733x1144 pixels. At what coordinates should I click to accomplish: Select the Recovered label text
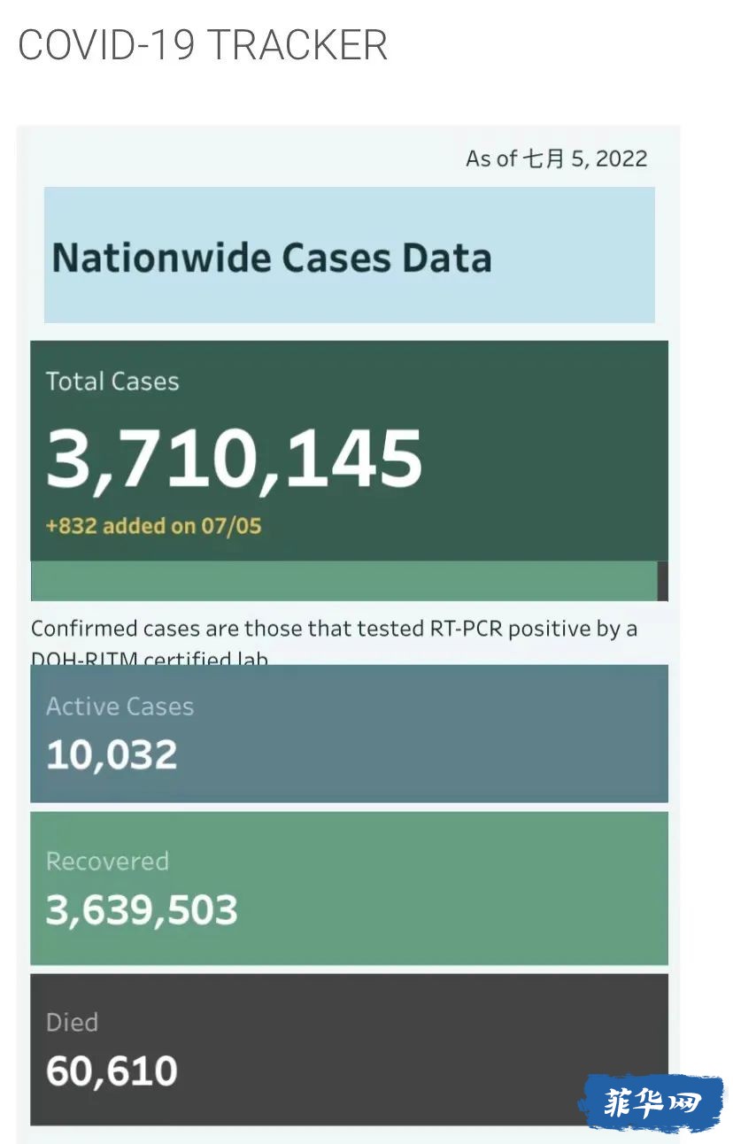coord(107,862)
